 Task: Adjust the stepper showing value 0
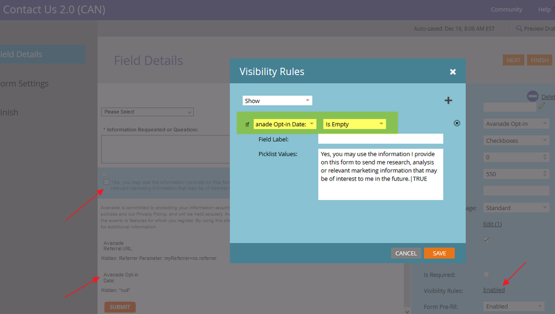tap(545, 157)
